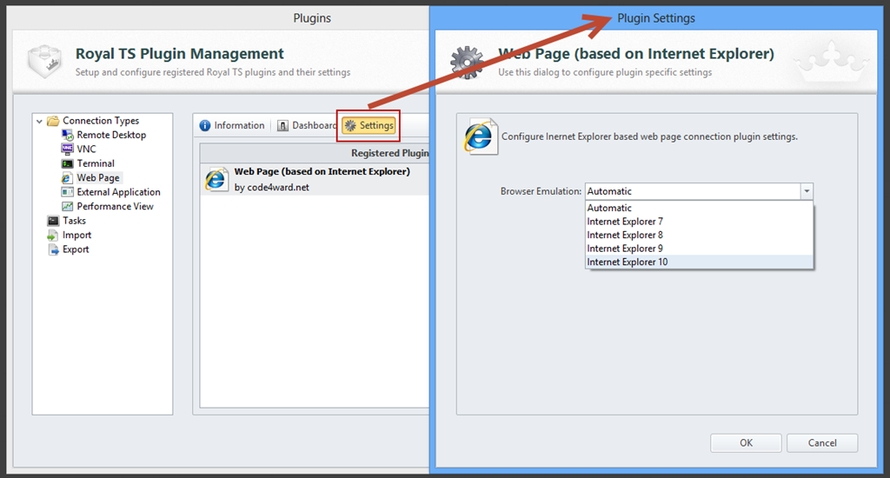Click the Dashboard tab icon
Screen dimensions: 890x478
(282, 125)
